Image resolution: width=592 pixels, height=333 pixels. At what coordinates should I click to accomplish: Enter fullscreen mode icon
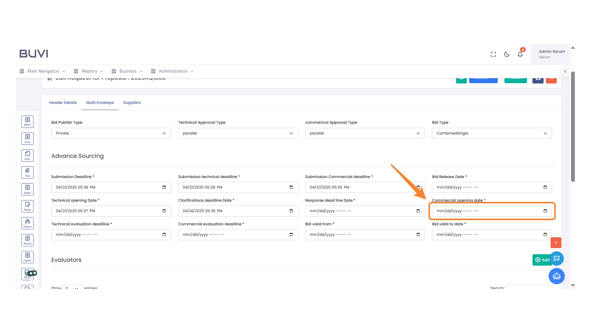coord(493,54)
